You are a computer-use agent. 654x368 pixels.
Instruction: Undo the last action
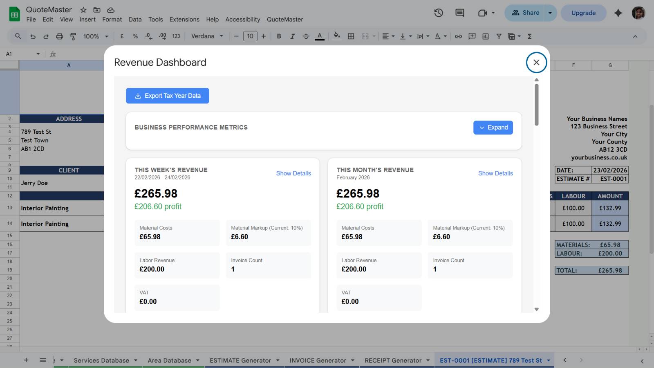click(x=33, y=36)
